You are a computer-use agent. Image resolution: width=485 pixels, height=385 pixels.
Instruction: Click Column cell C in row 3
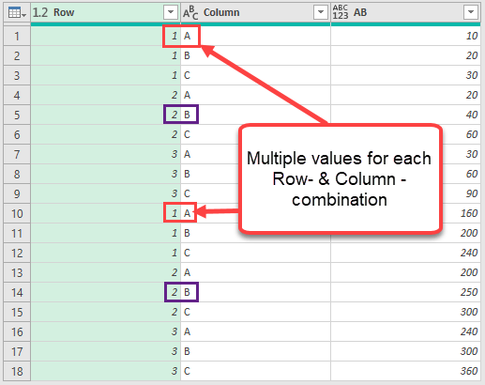(255, 75)
